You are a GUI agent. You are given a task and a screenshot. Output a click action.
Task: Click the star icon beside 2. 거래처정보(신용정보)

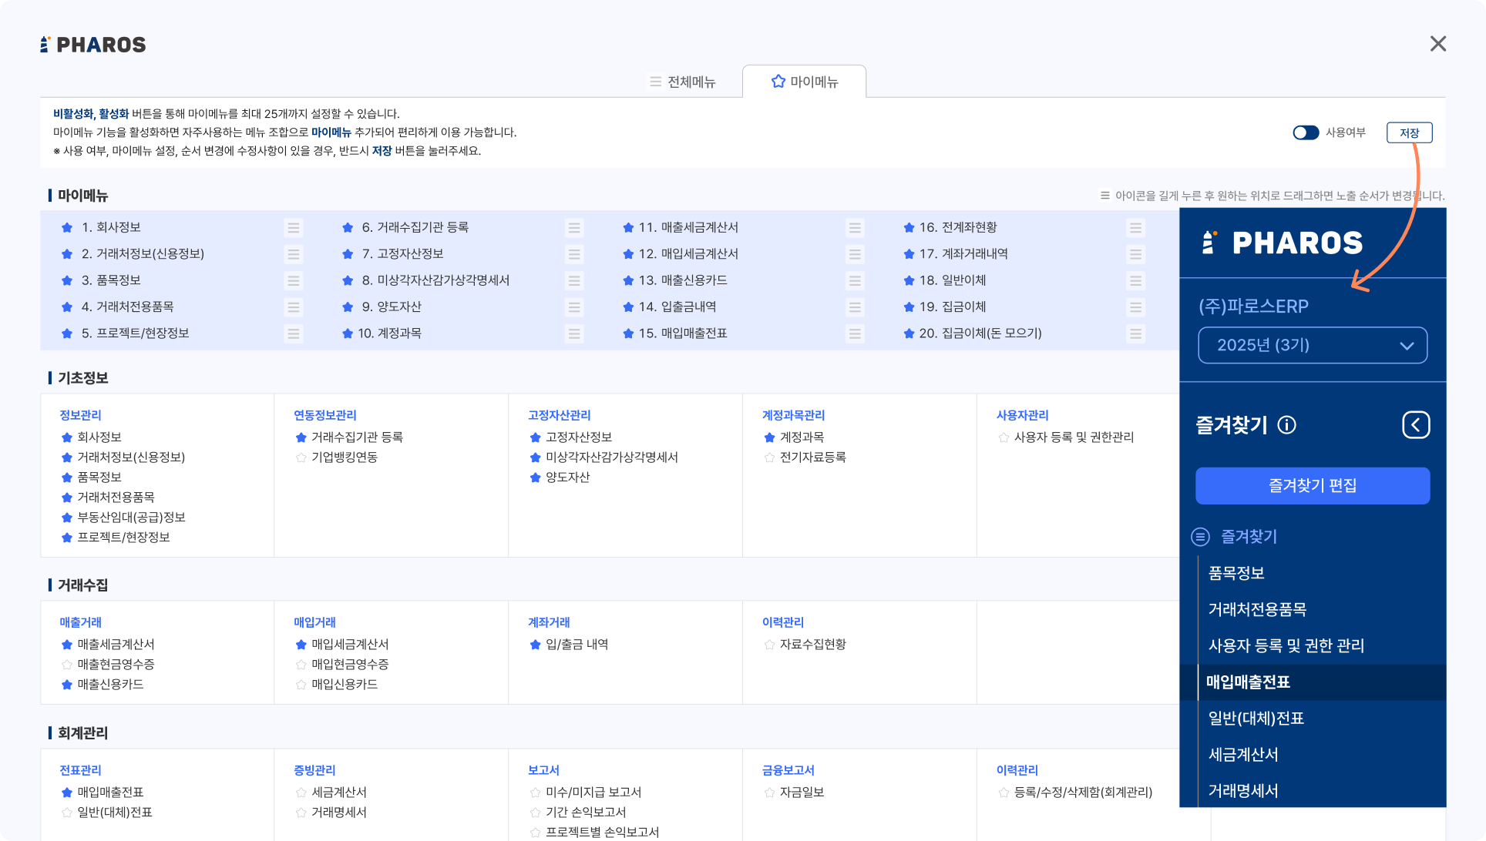67,254
